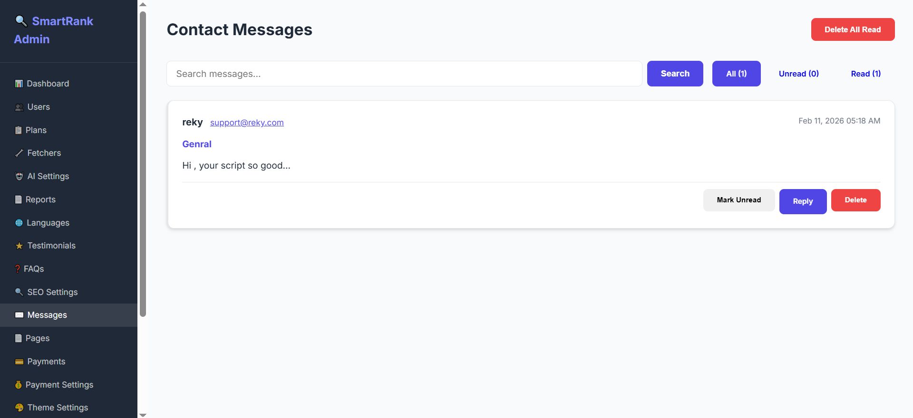This screenshot has height=418, width=913.
Task: Focus the Search messages input field
Action: [x=404, y=74]
